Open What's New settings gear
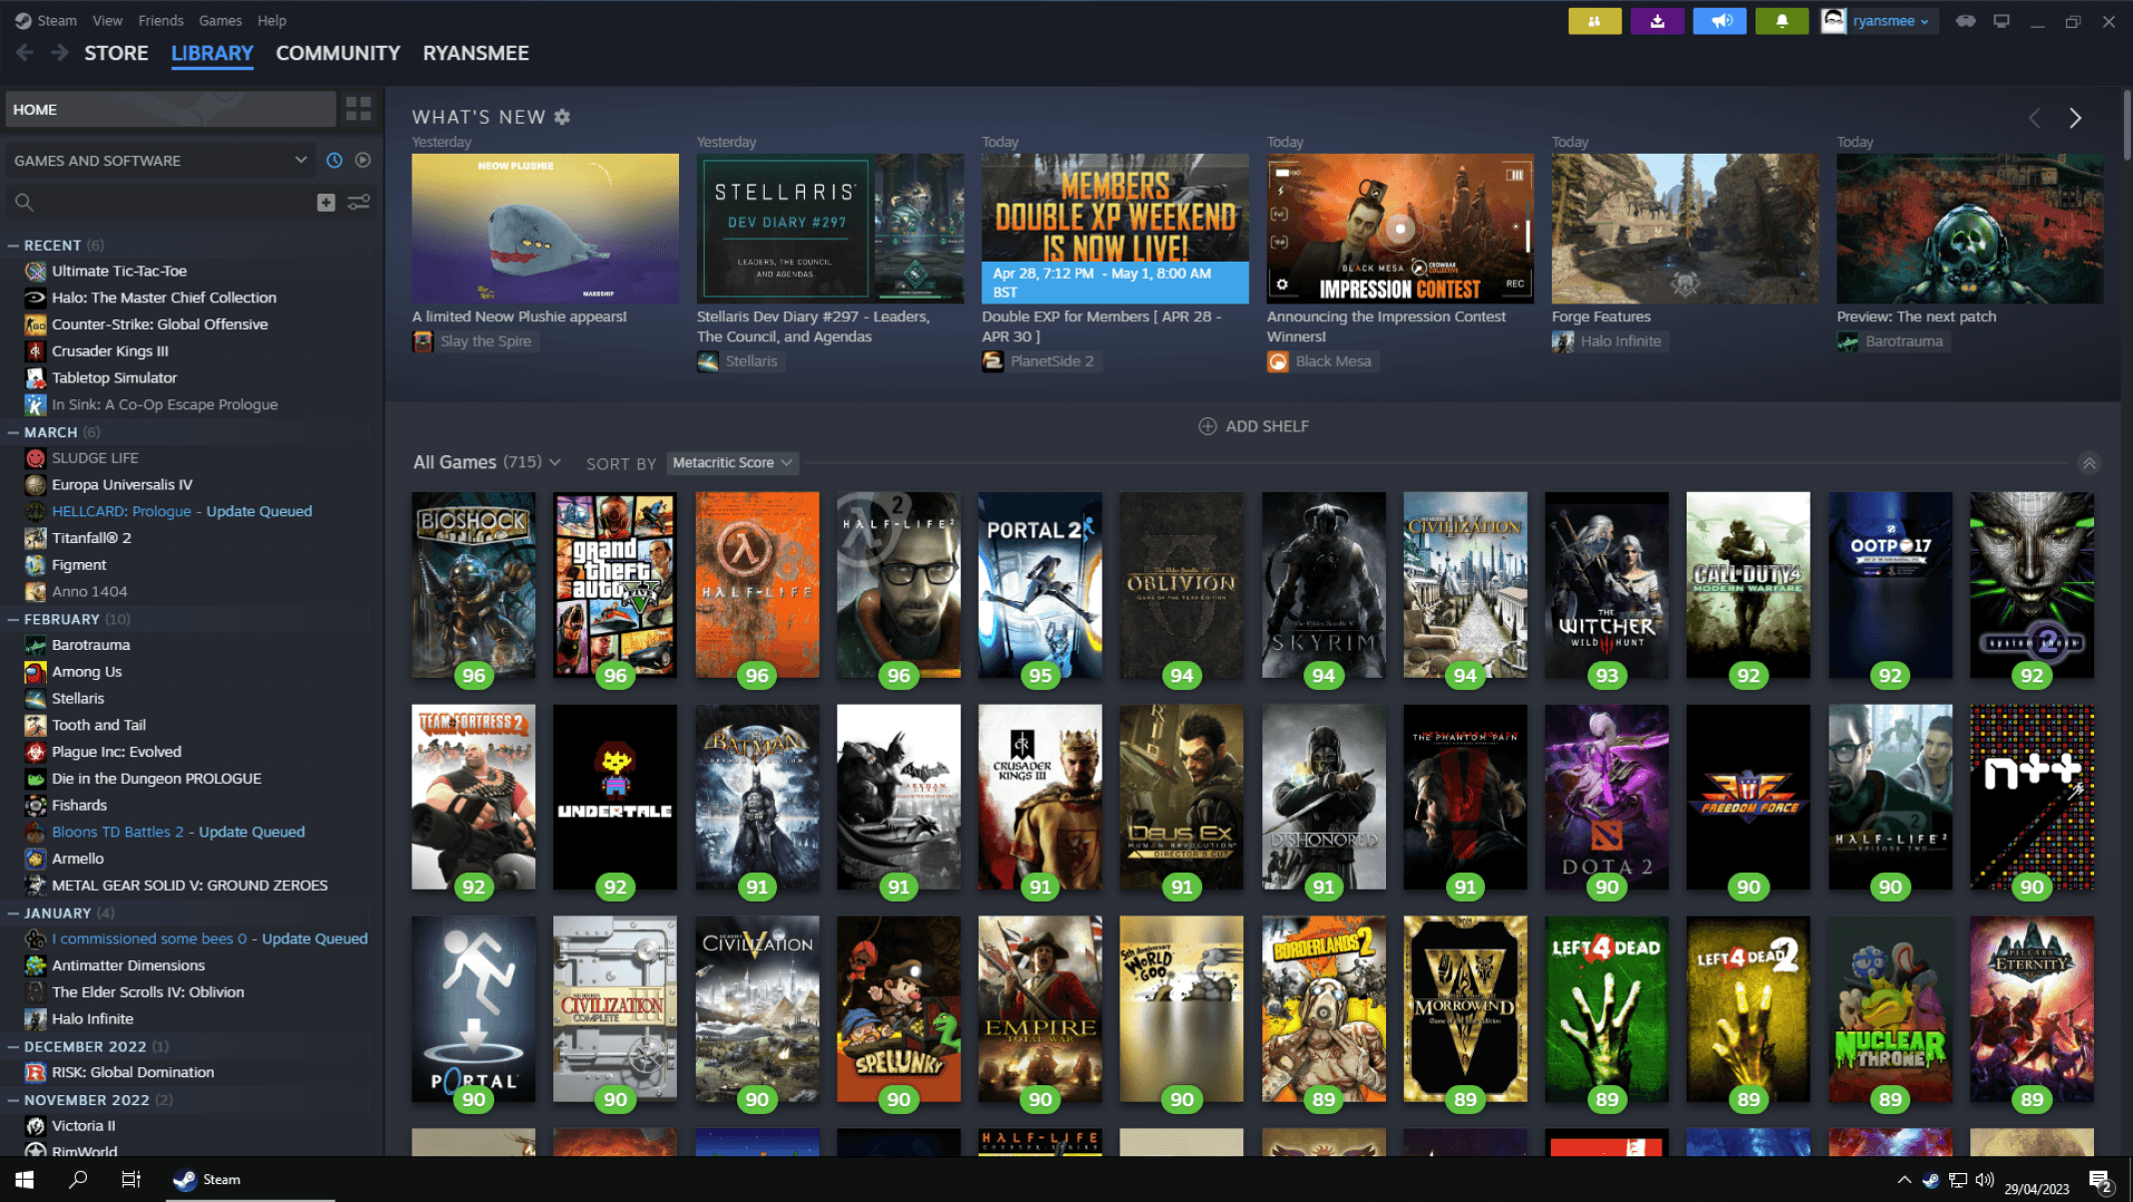 [x=562, y=117]
